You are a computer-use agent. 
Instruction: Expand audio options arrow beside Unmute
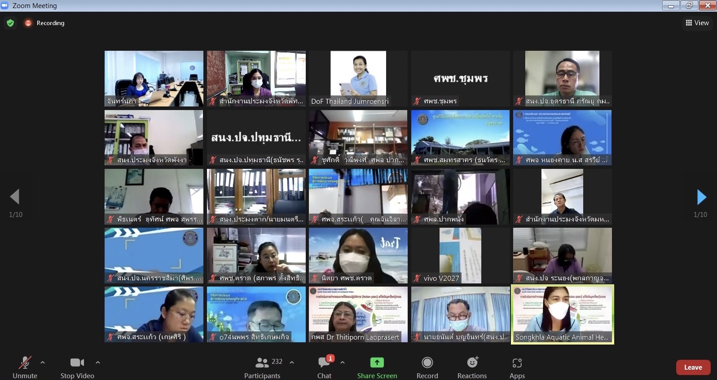43,362
